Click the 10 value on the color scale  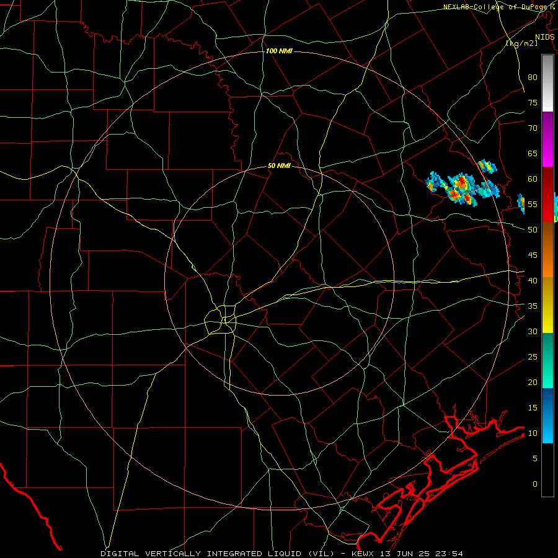(x=533, y=433)
